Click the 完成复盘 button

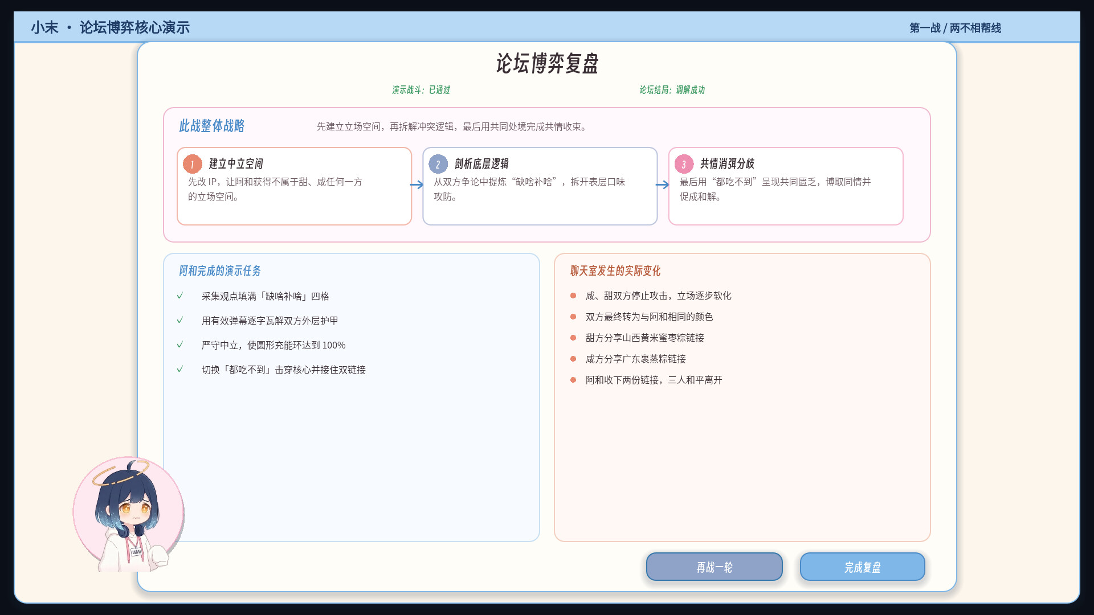coord(862,567)
